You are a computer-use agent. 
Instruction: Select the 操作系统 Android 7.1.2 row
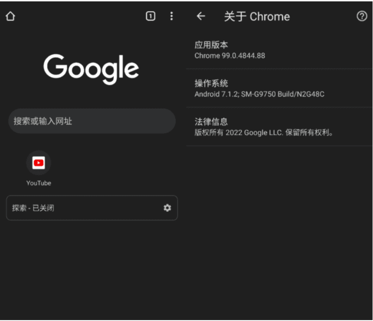coord(279,89)
